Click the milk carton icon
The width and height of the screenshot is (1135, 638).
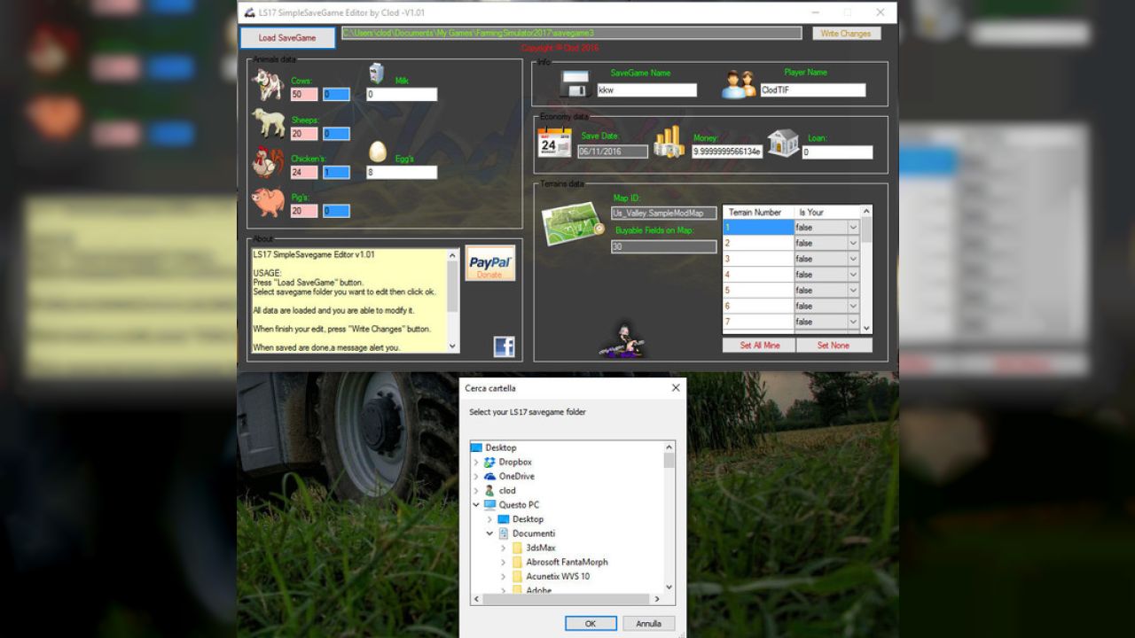point(377,73)
